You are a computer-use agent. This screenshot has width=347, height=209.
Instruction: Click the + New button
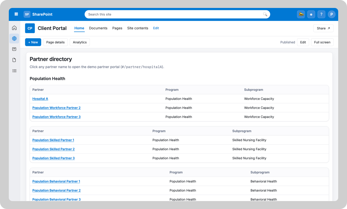tap(33, 42)
